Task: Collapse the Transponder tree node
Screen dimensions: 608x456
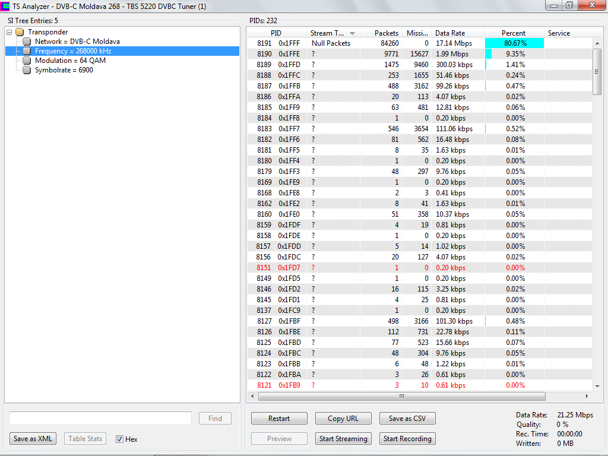Action: tap(9, 32)
